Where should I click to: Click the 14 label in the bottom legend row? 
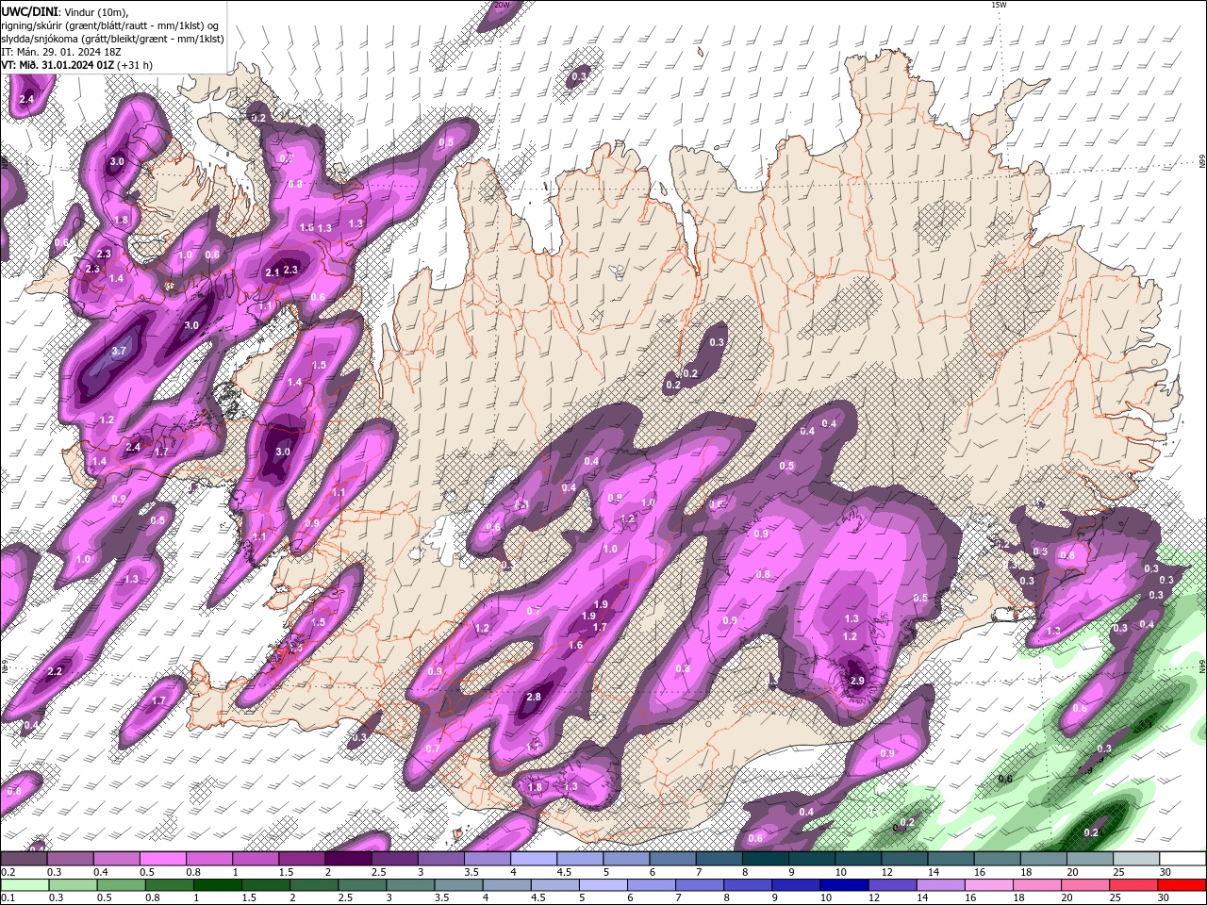click(x=923, y=898)
